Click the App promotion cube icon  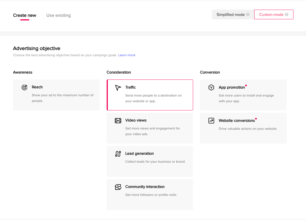point(211,87)
